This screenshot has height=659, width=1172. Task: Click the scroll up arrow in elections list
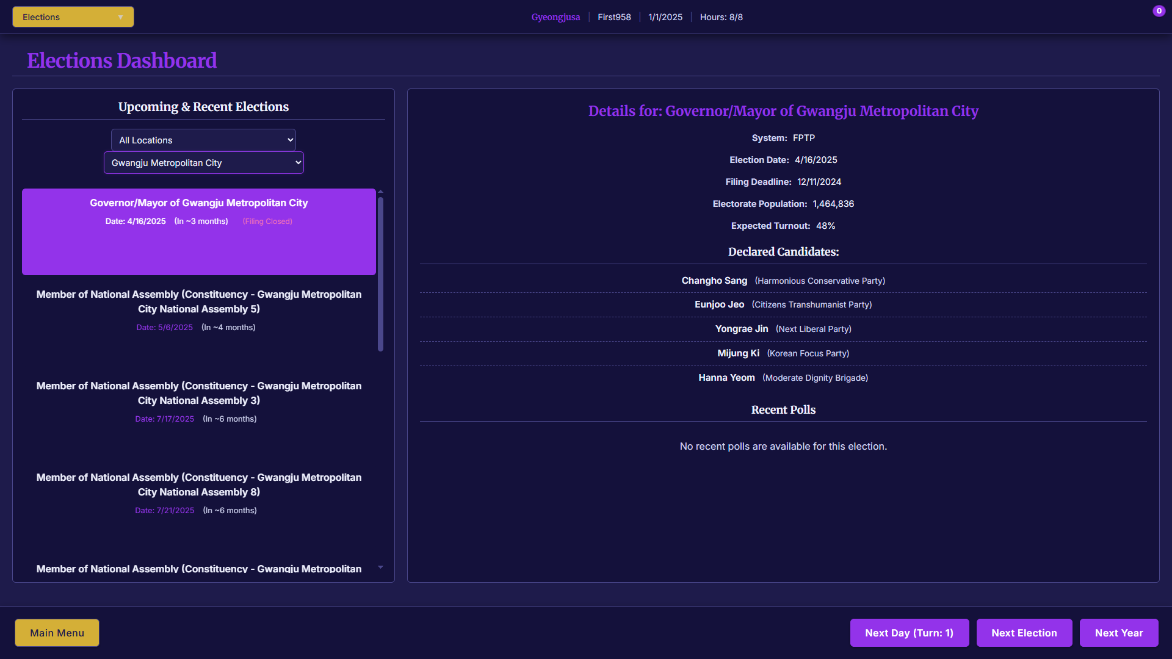pos(380,192)
